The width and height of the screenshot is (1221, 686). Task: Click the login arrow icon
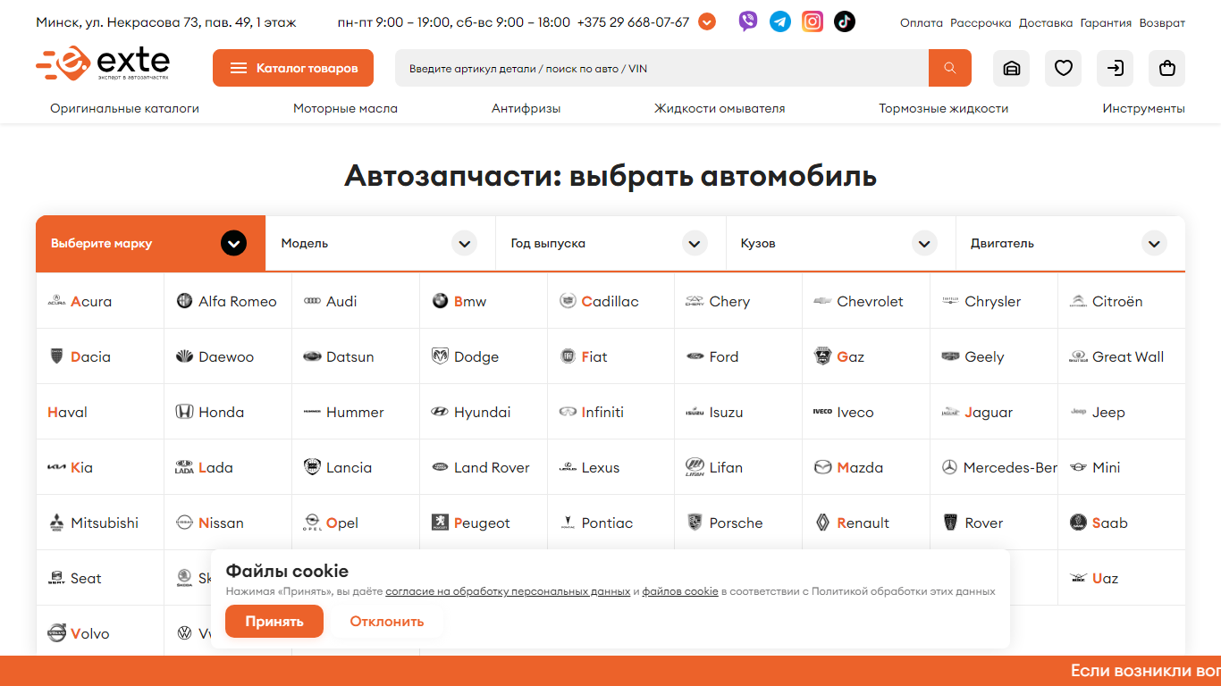(1116, 68)
